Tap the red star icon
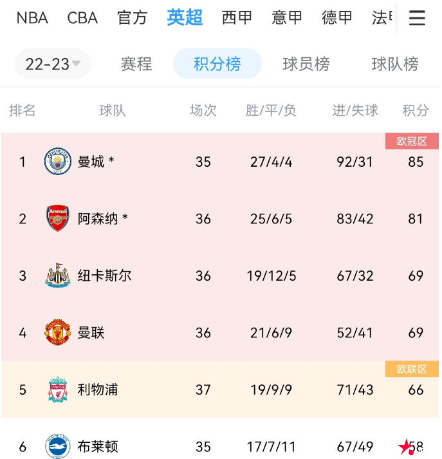442x459 pixels. point(406,446)
